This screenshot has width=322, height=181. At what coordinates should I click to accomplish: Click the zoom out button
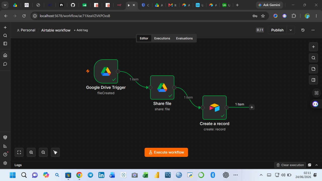[43, 152]
